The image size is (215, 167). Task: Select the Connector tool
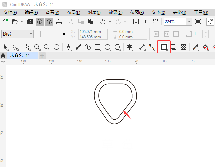pos(152,47)
